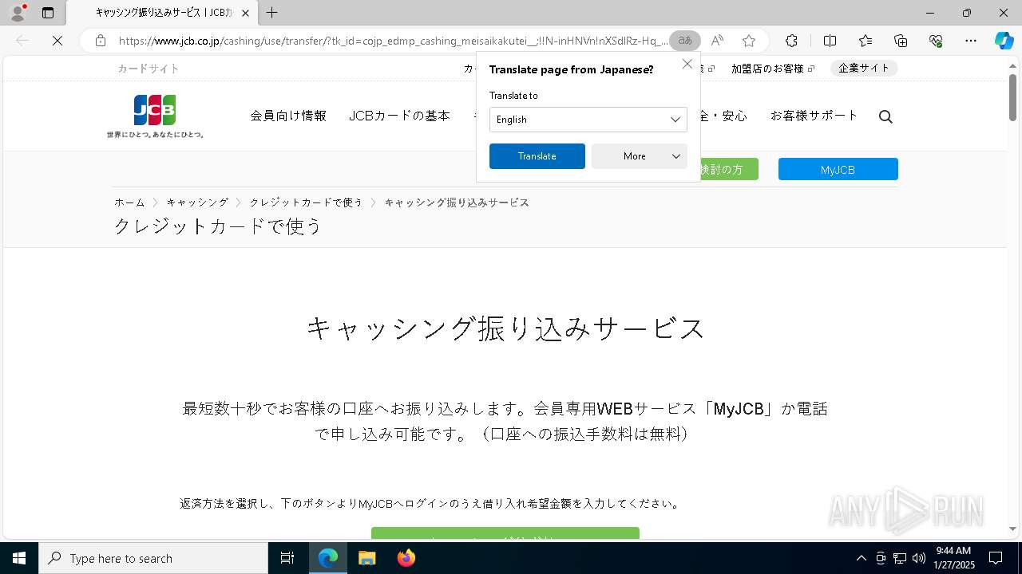Select the カードサイト tab
The height and width of the screenshot is (574, 1022).
point(149,69)
